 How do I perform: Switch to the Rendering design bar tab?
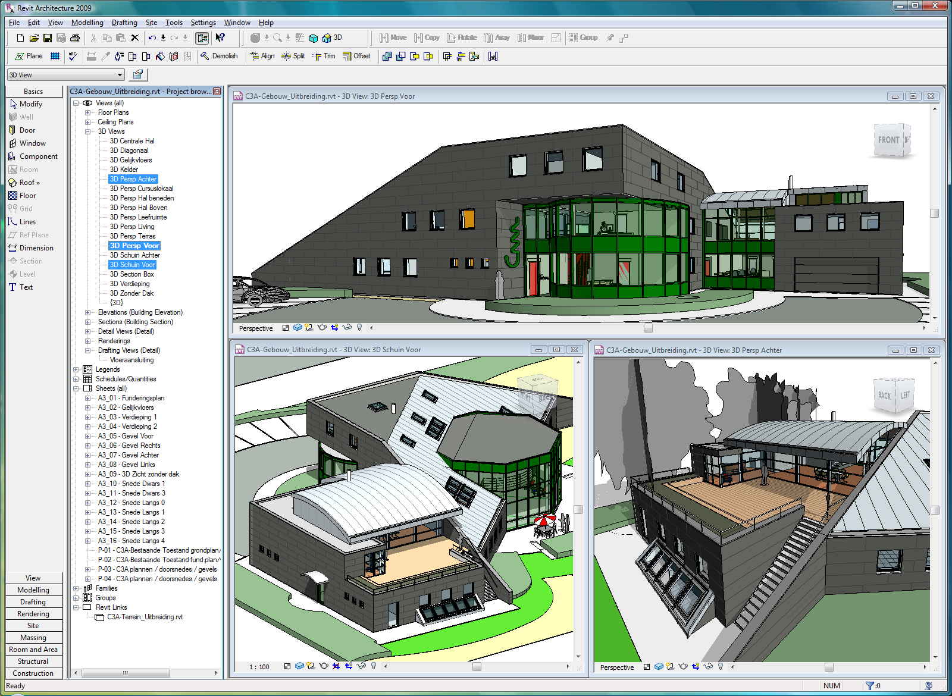coord(33,614)
